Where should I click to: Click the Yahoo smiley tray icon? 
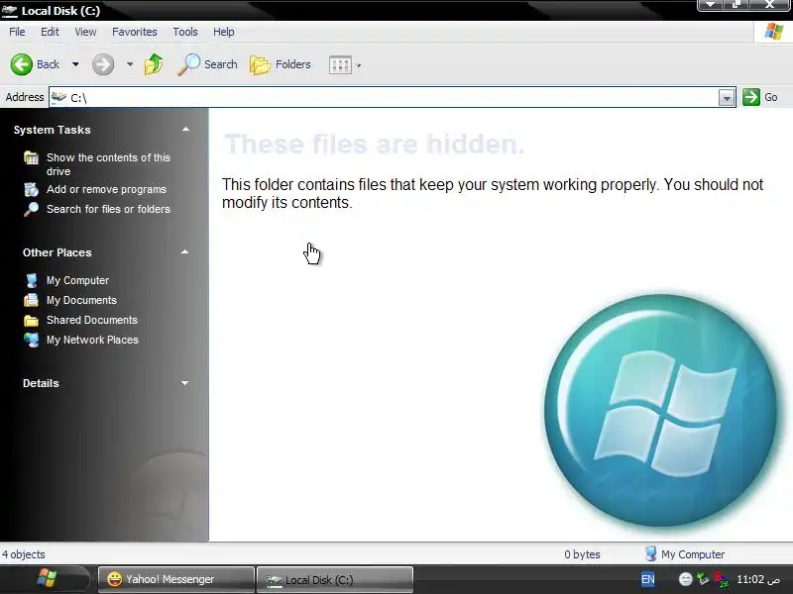[685, 579]
